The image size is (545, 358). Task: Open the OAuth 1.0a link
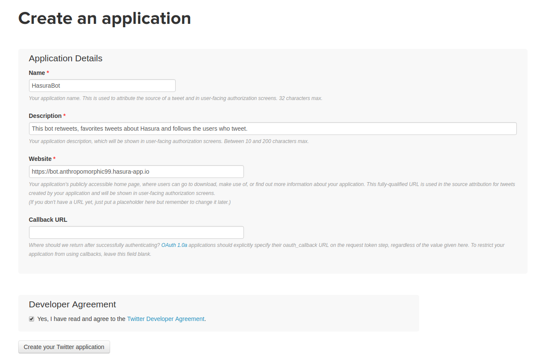(174, 245)
